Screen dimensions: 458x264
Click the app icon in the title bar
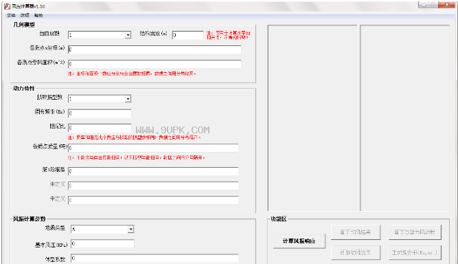(7, 6)
